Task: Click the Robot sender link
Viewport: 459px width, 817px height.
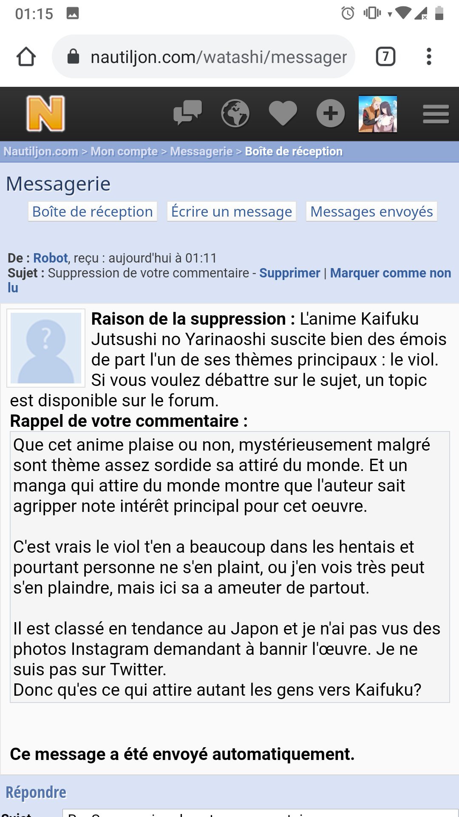Action: click(51, 258)
